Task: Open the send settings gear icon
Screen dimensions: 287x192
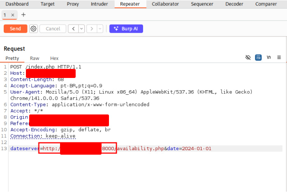Action: coord(34,29)
